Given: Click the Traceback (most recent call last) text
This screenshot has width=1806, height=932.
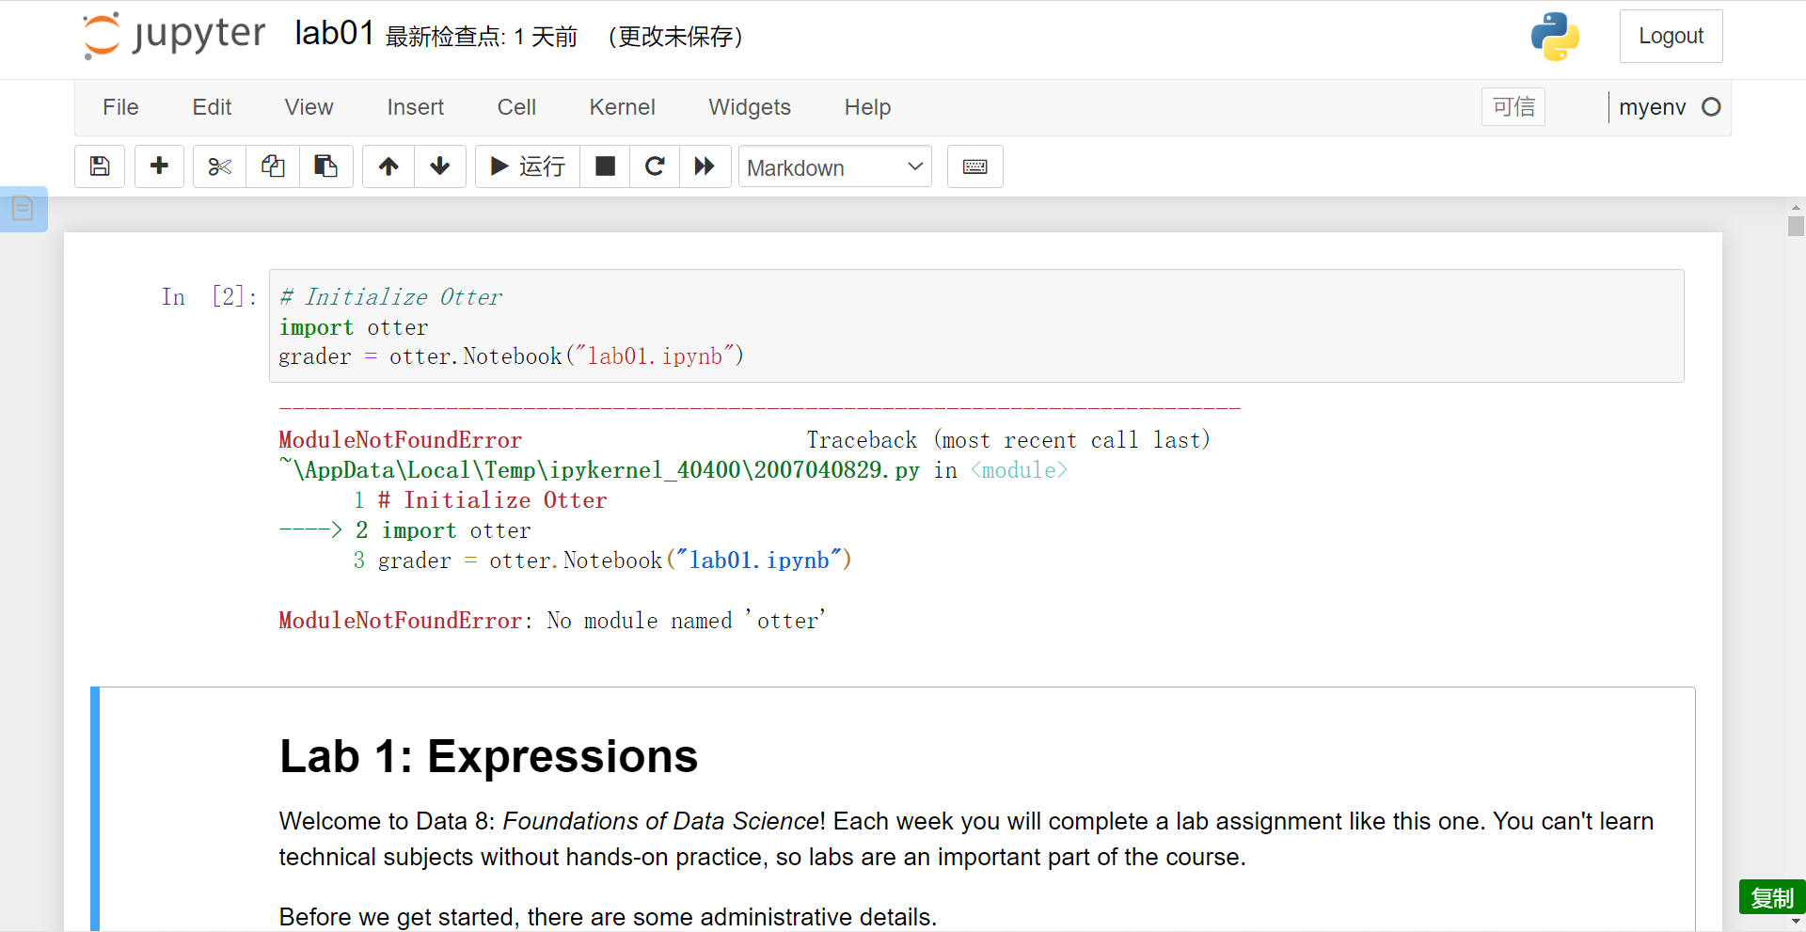Looking at the screenshot, I should tap(1008, 440).
